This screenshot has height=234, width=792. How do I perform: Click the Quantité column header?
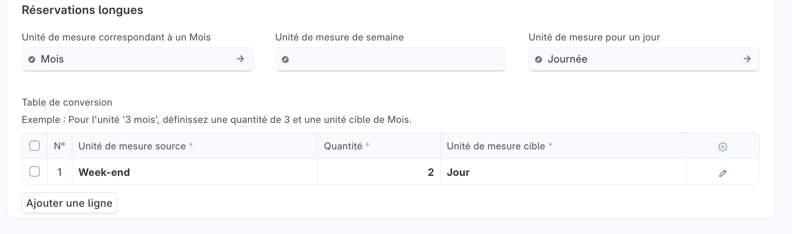click(x=343, y=146)
